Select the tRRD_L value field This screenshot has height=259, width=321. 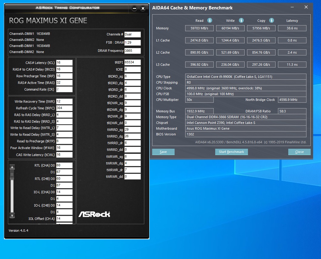(x=64, y=115)
